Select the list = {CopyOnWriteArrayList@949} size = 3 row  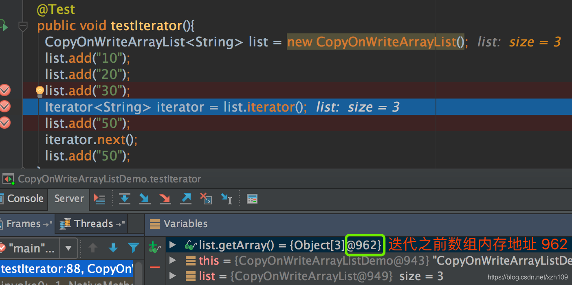[x=369, y=276]
